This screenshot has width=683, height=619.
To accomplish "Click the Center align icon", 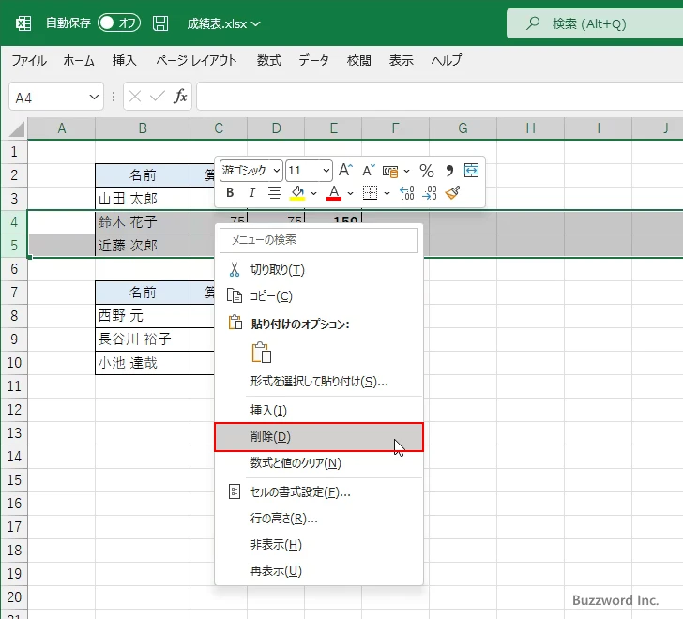I will [x=274, y=192].
